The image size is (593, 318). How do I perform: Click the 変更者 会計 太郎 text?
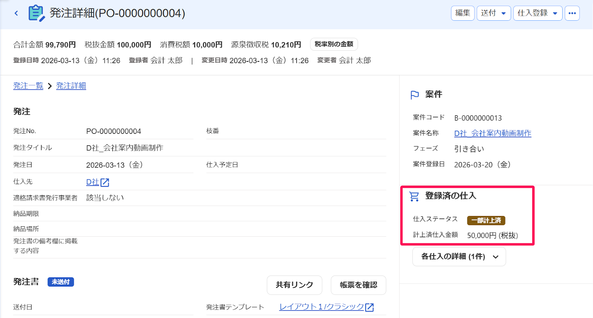click(x=344, y=61)
